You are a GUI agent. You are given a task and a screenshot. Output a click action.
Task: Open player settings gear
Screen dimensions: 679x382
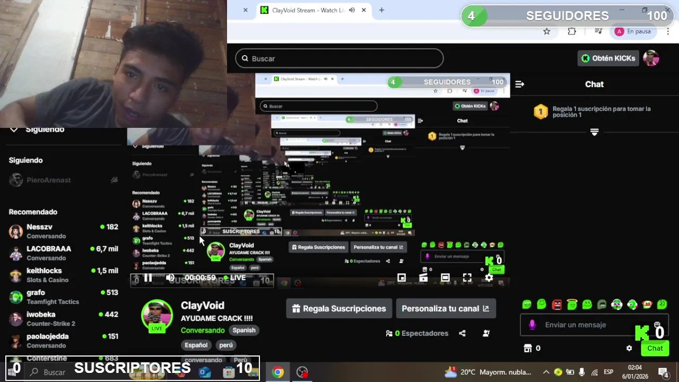[489, 277]
